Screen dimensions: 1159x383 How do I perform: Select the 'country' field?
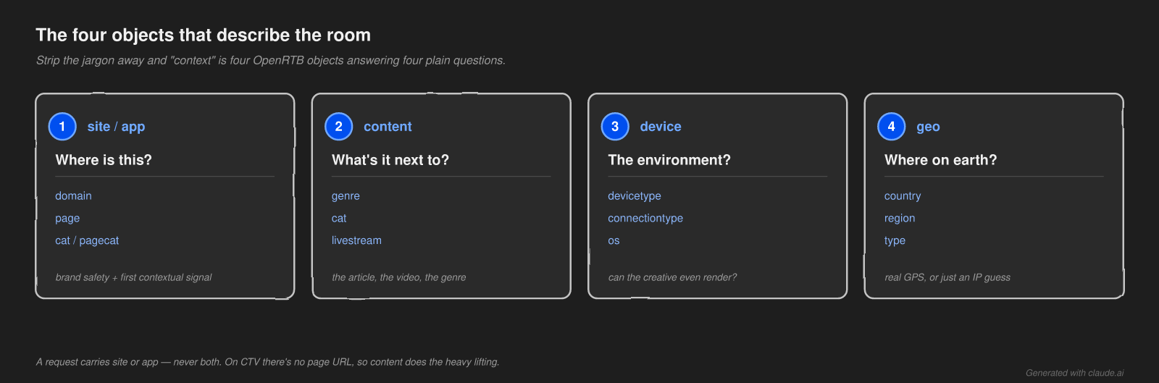903,196
